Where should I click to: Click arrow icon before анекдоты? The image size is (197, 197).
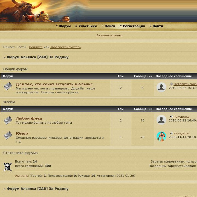coord(171,133)
